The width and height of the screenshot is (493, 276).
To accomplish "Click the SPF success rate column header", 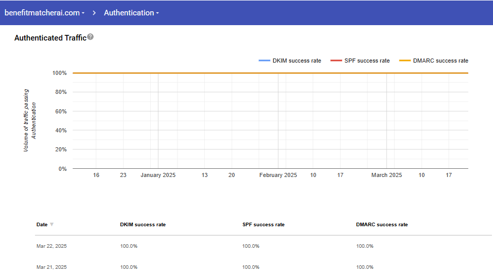I will tap(263, 225).
